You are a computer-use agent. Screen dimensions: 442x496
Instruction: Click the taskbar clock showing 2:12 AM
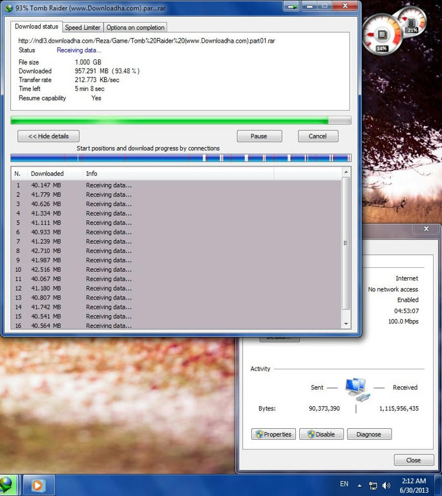[414, 485]
